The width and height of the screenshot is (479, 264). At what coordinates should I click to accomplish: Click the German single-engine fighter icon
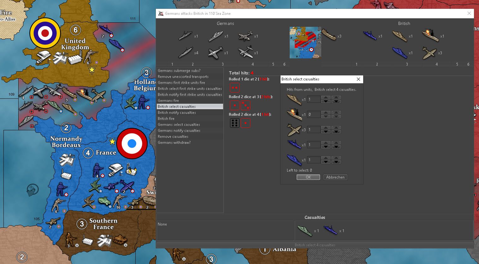[x=215, y=53]
